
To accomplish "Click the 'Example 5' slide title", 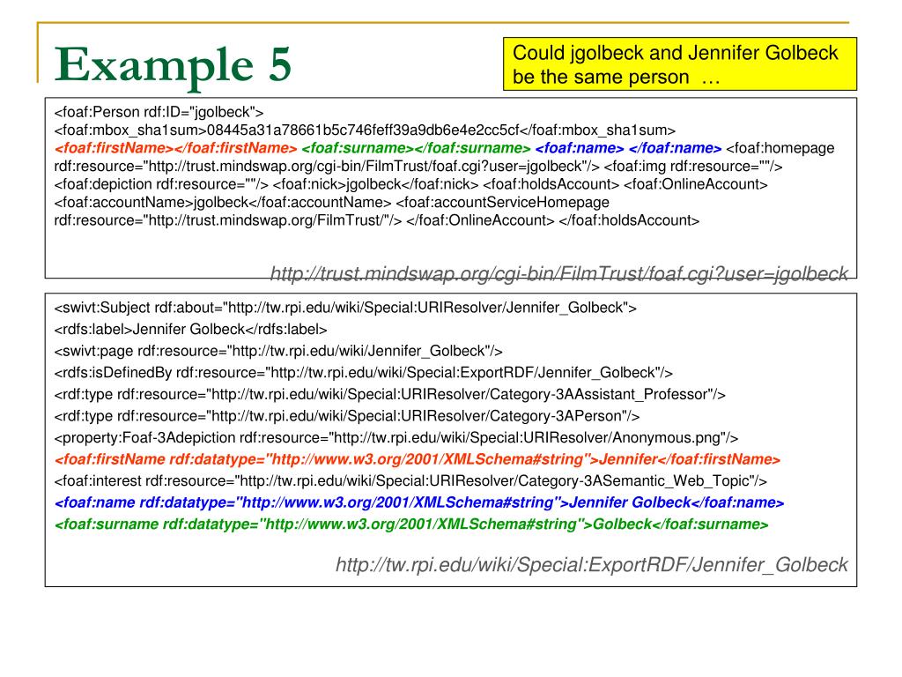I will [173, 65].
